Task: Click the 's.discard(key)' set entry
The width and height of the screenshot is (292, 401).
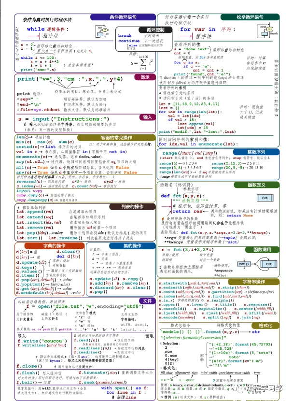Action: [107, 288]
